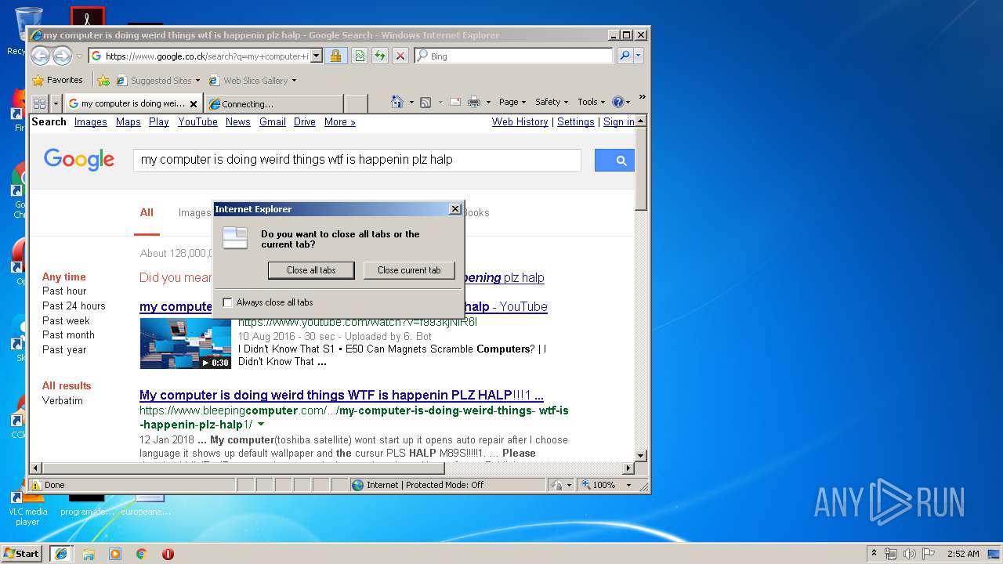Viewport: 1003px width, 564px height.
Task: Click the Bing search box
Action: tap(513, 56)
